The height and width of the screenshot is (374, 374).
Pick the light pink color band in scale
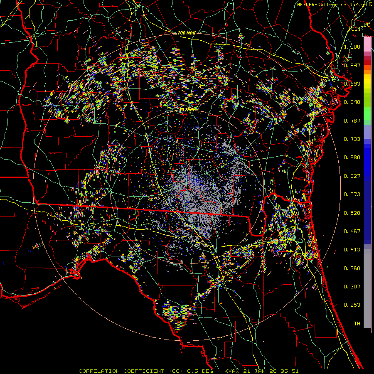click(367, 44)
